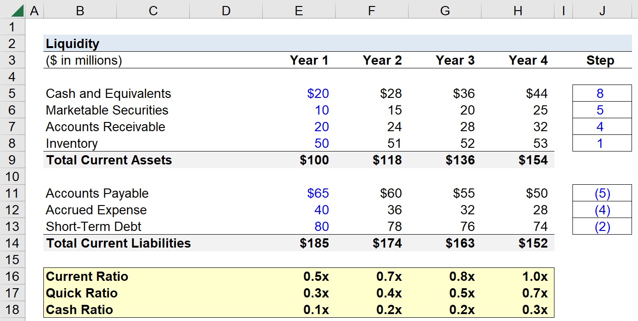The image size is (638, 321).
Task: Select the Step header cell
Action: pyautogui.click(x=600, y=61)
